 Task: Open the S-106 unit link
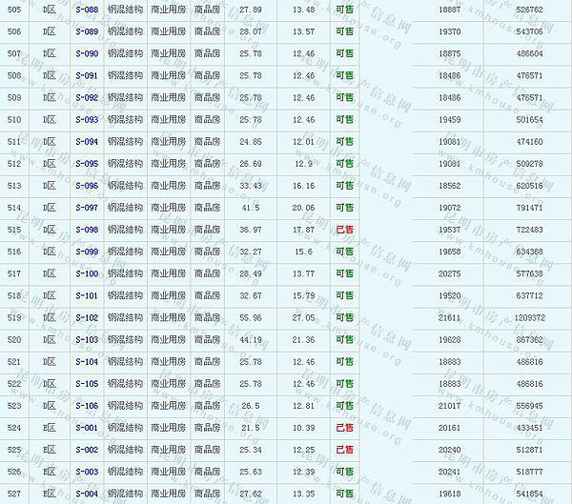coord(86,406)
